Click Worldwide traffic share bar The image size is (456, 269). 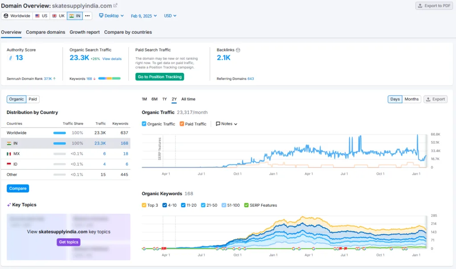coord(60,133)
